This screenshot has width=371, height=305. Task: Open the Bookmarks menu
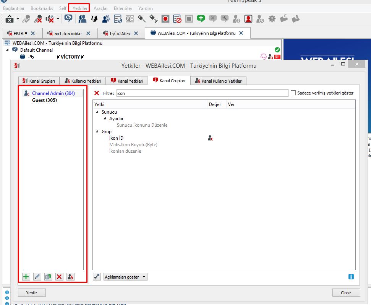pyautogui.click(x=42, y=8)
